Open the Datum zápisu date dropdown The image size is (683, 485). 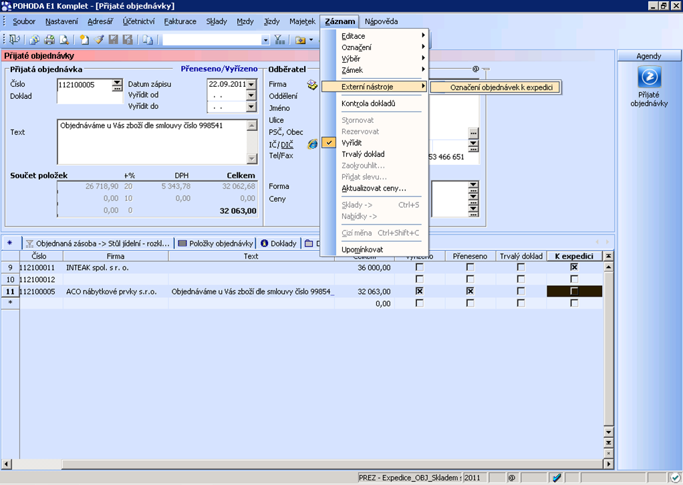pos(251,84)
